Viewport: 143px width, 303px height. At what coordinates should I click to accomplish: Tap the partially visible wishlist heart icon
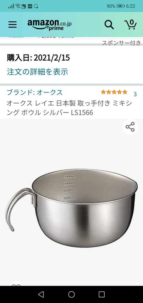[x=16, y=283]
